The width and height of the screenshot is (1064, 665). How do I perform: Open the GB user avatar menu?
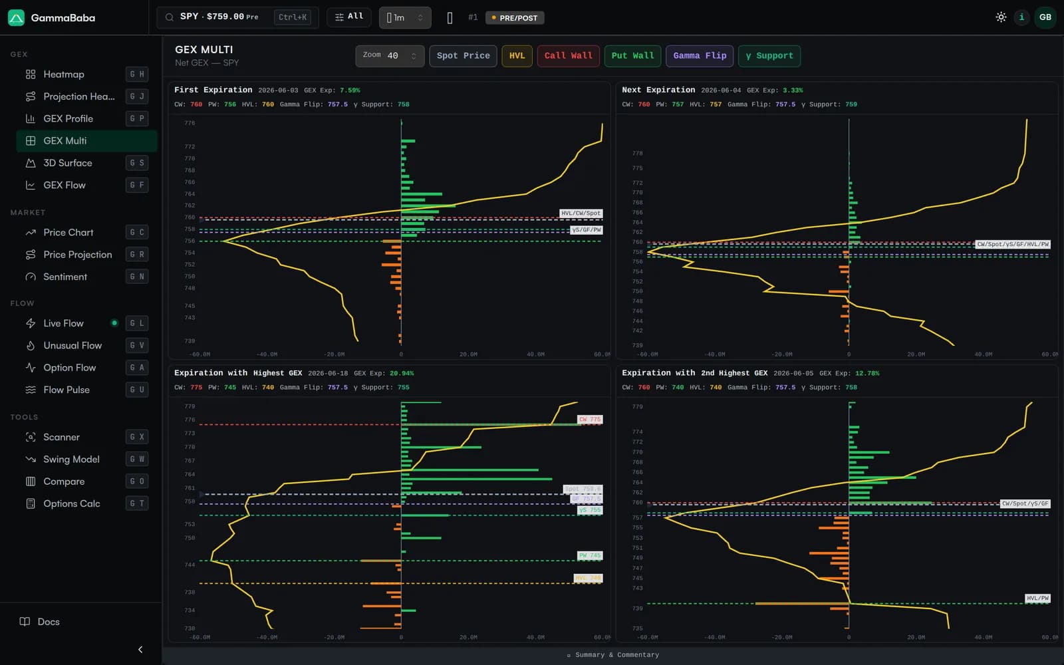click(1045, 17)
